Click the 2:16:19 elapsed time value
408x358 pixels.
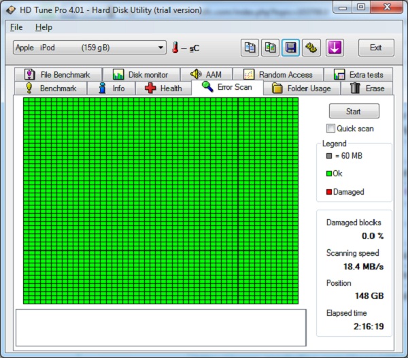point(369,326)
